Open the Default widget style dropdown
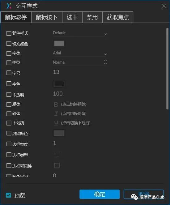 (80, 33)
